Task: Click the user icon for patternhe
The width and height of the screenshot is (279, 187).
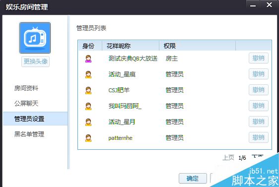Action: tap(88, 138)
